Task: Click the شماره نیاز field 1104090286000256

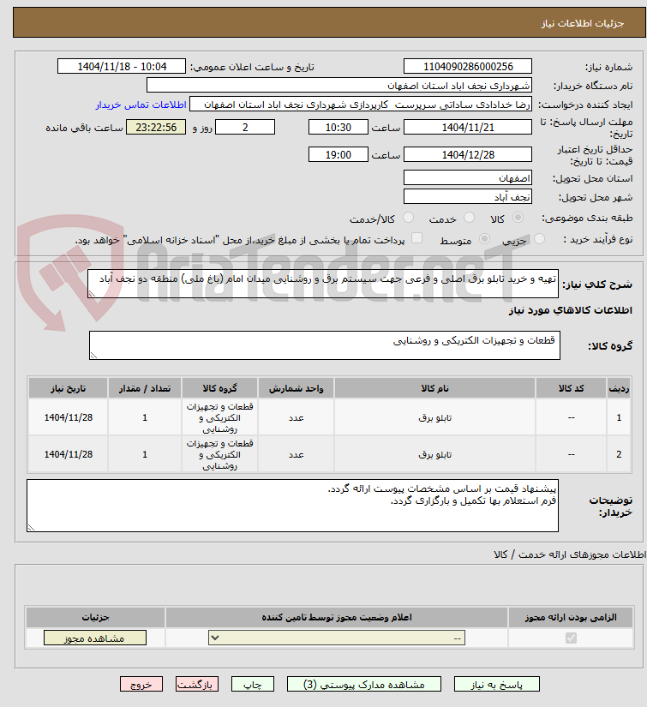Action: (468, 66)
